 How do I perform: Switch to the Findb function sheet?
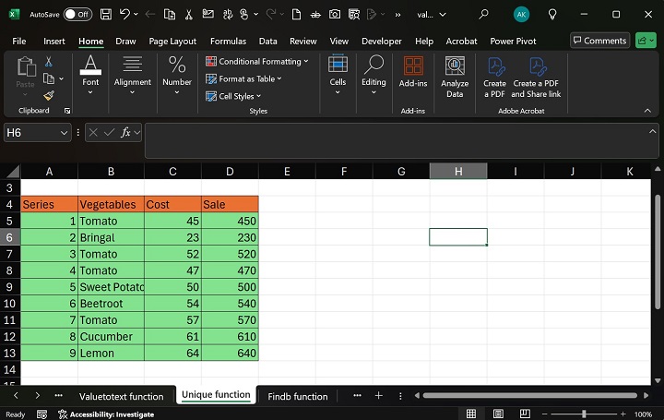pyautogui.click(x=297, y=396)
